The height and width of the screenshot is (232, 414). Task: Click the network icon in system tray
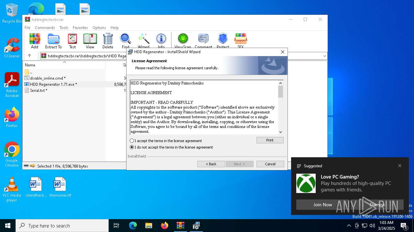point(365,226)
